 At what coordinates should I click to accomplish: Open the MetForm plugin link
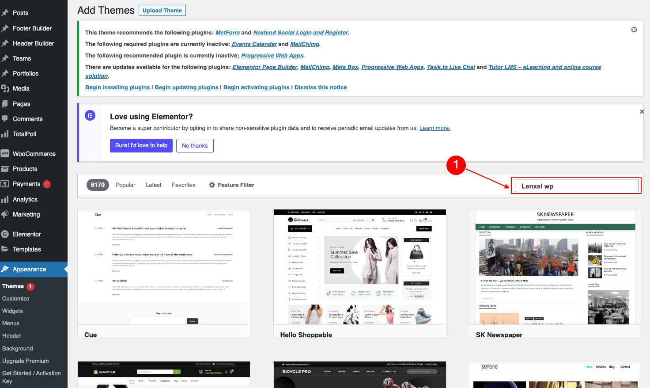tap(227, 33)
